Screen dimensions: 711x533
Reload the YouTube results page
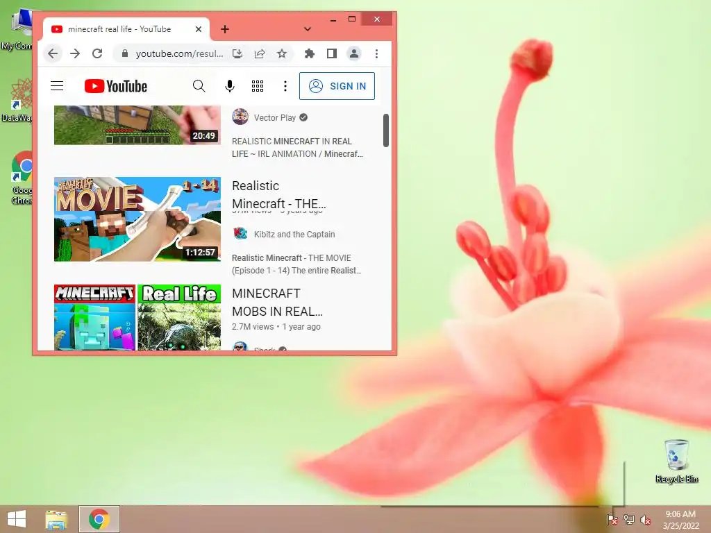pyautogui.click(x=97, y=53)
